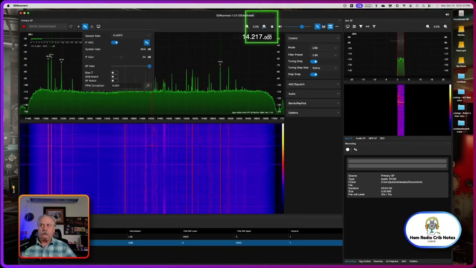Image resolution: width=476 pixels, height=268 pixels.
Task: Open Aux SP display monitor icon
Action: (348, 26)
